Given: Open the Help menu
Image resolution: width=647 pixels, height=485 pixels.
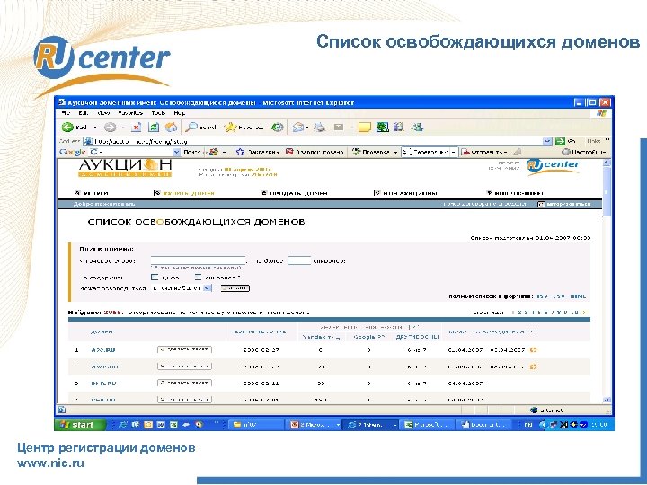Looking at the screenshot, I should [x=179, y=113].
